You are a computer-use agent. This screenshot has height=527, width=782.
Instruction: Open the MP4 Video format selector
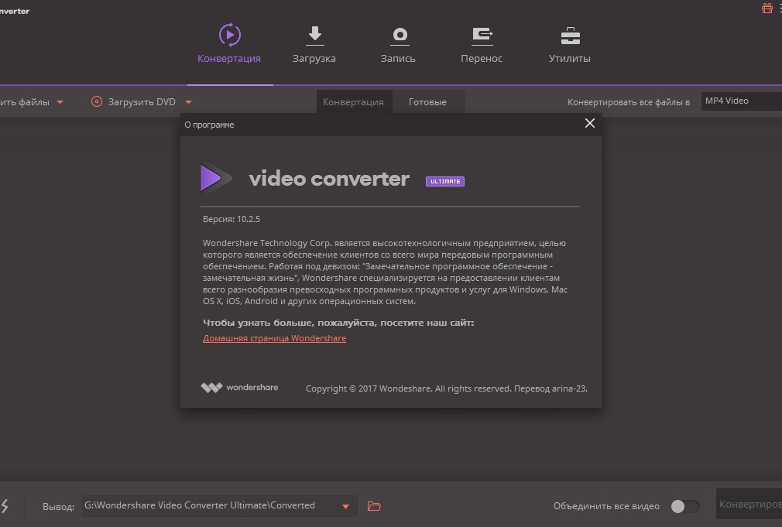[x=742, y=101]
